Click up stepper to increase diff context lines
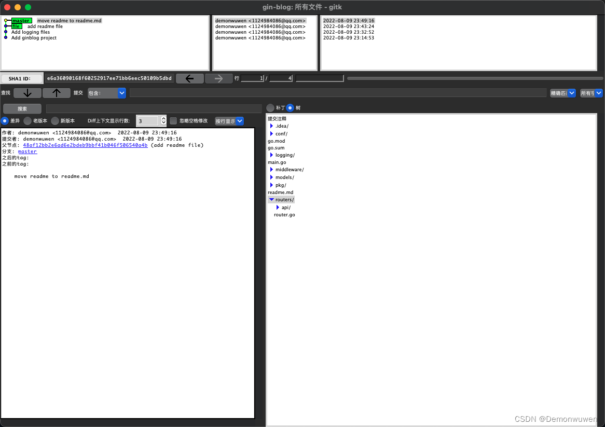This screenshot has width=605, height=427. click(163, 118)
